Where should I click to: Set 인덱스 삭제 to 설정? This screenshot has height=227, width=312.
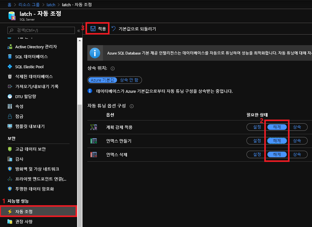257,154
